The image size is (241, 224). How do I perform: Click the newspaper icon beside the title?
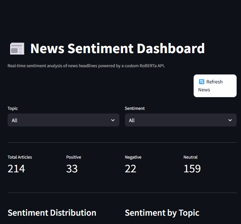click(x=17, y=48)
